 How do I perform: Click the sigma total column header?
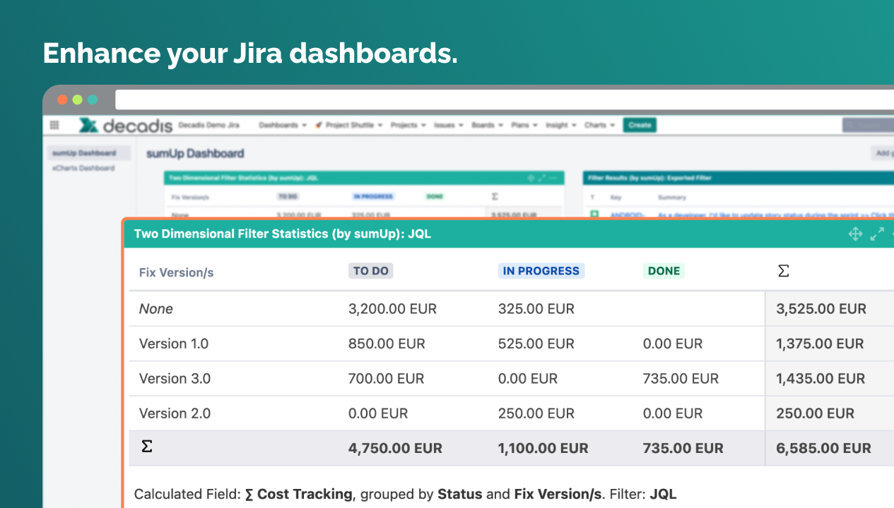(783, 271)
